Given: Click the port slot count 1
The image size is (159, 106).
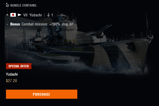Looking at the screenshot, I should click(52, 15).
